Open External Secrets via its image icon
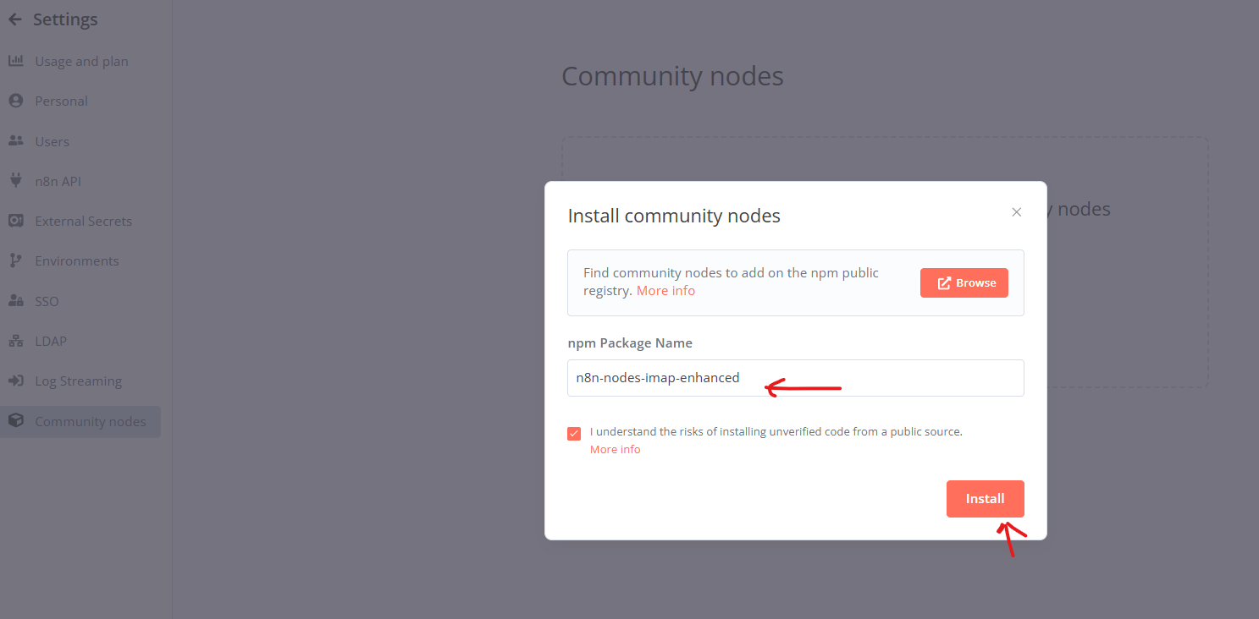1259x619 pixels. tap(18, 221)
